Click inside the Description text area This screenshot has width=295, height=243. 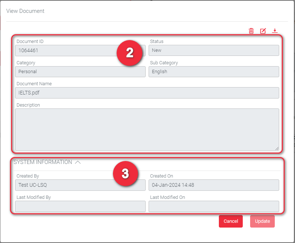click(x=147, y=129)
